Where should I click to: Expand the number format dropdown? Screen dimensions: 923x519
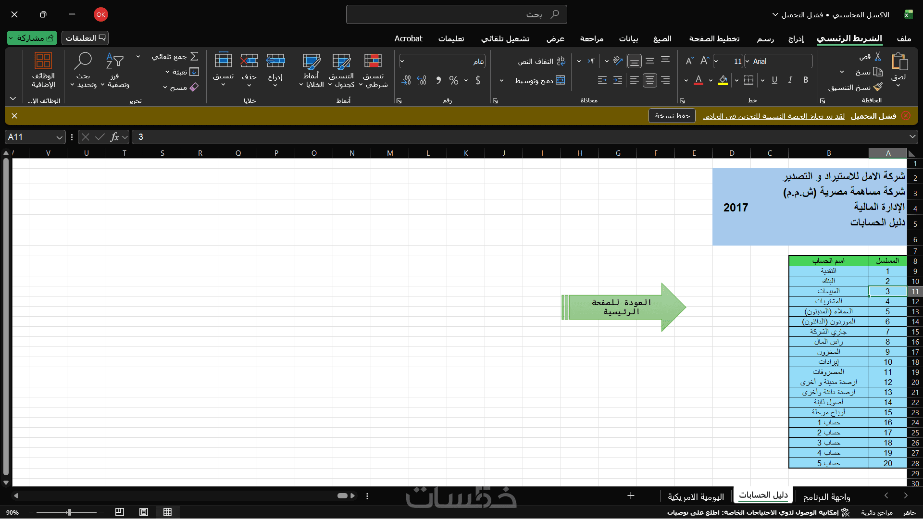(402, 62)
